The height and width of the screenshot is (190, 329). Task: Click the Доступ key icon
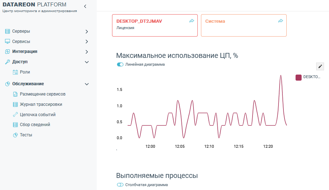coord(7,62)
